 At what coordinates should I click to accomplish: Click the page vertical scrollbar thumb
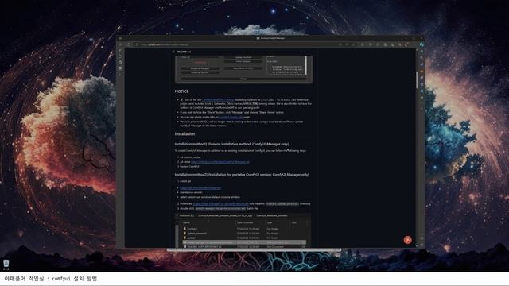(x=417, y=79)
